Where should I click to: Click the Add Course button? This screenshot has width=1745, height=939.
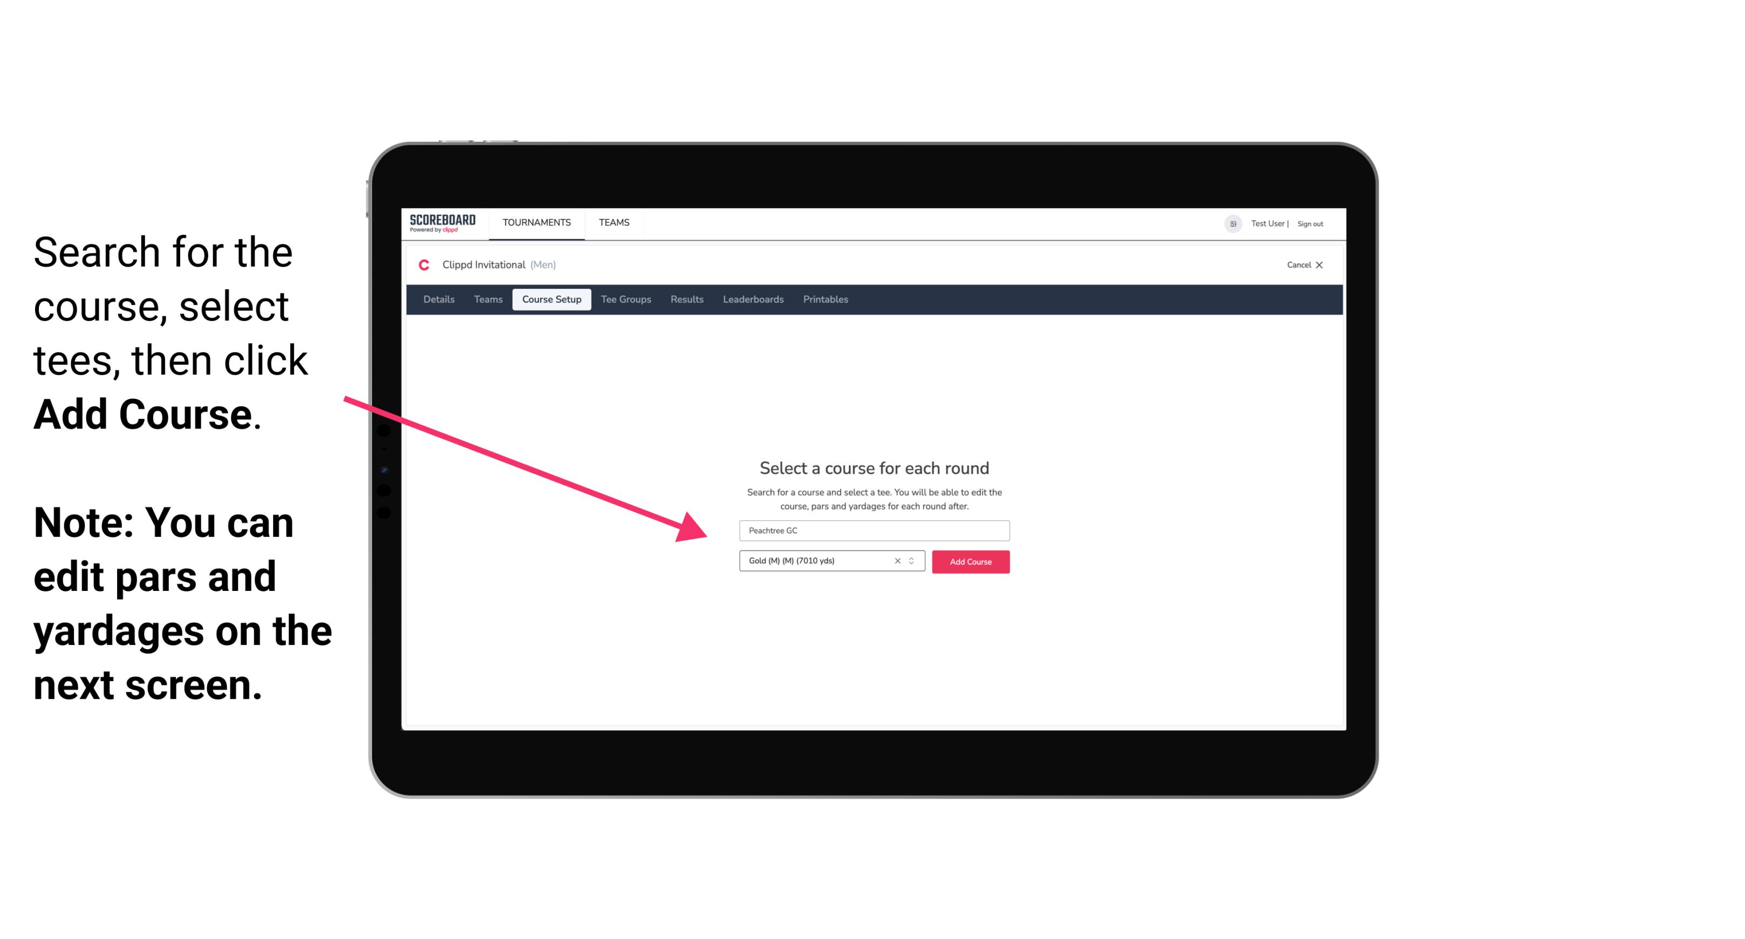[970, 562]
